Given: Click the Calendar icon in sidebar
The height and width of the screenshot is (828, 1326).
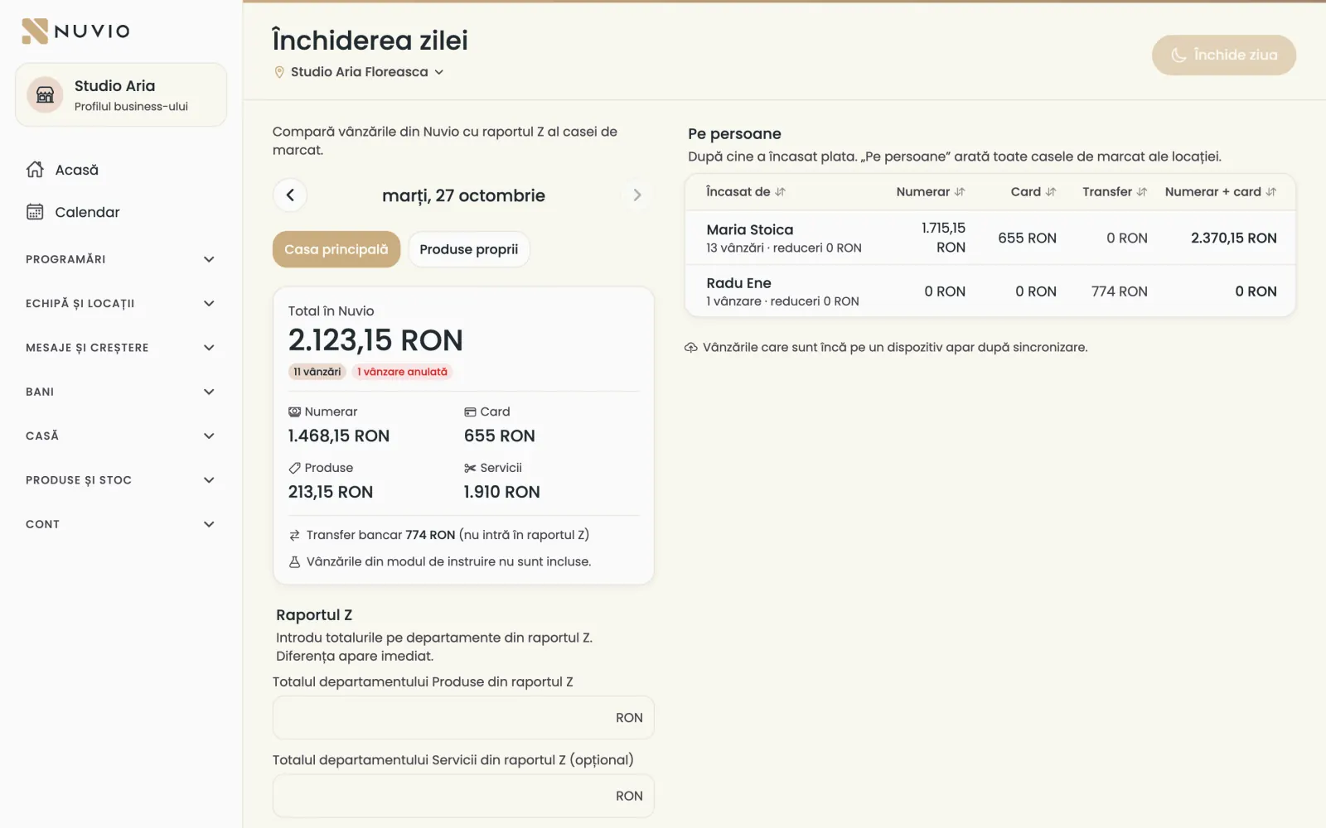Looking at the screenshot, I should [x=35, y=212].
